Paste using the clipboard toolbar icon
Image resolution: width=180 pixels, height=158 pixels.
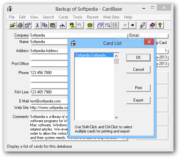pos(52,25)
